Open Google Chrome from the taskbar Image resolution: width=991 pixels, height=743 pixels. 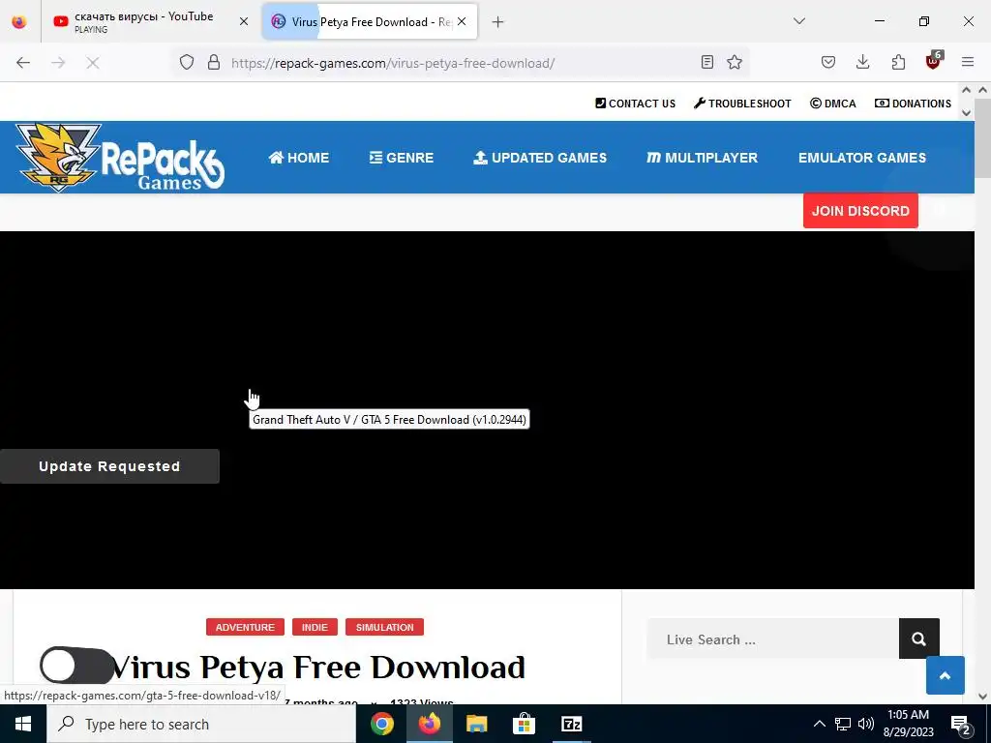click(x=381, y=724)
